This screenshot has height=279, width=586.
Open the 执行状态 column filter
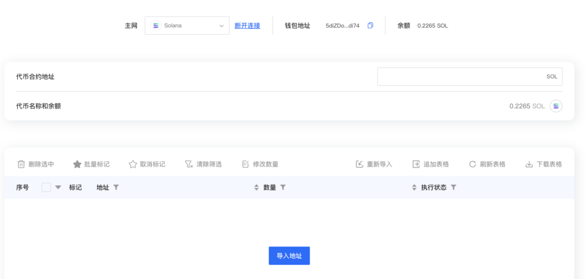point(453,188)
